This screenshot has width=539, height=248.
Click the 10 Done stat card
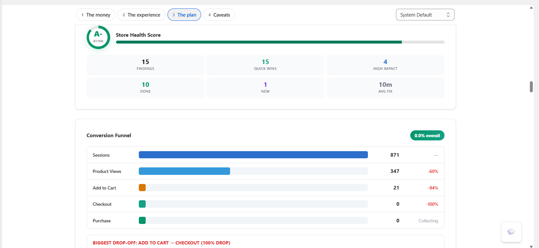click(145, 88)
